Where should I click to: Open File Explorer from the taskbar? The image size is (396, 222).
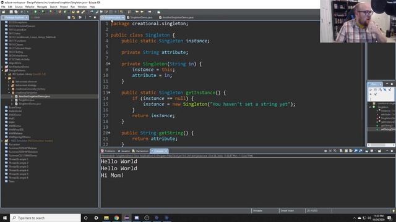[106, 218]
